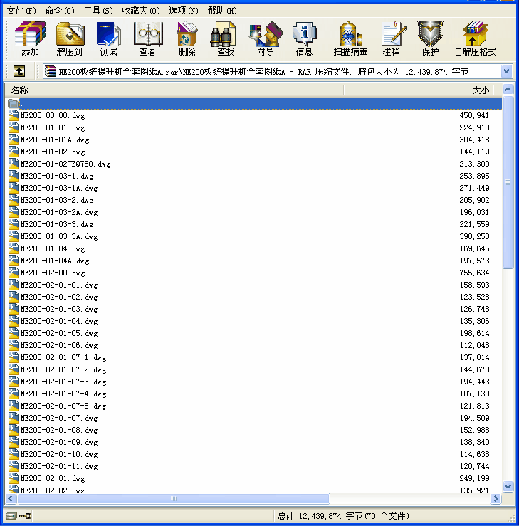Screen dimensions: 519x526
Task: Open the Tools (工具) menu
Action: point(98,11)
